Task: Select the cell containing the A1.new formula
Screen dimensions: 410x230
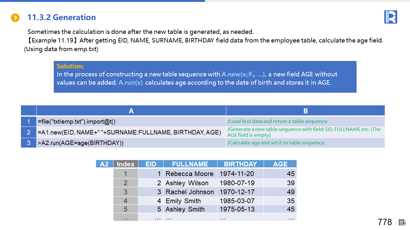Action: (x=131, y=132)
